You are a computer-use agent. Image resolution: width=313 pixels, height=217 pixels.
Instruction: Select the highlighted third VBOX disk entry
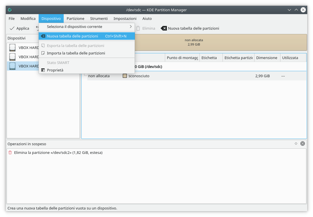click(23, 66)
